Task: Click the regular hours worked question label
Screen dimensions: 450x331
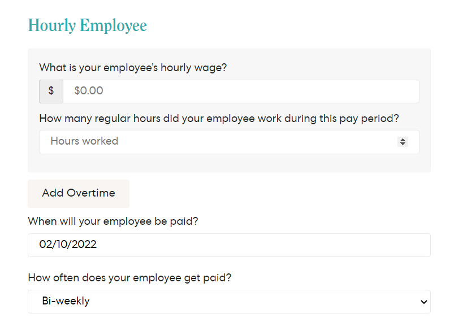Action: [x=219, y=119]
